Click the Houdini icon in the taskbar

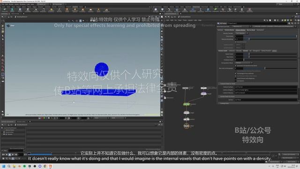tap(50, 166)
